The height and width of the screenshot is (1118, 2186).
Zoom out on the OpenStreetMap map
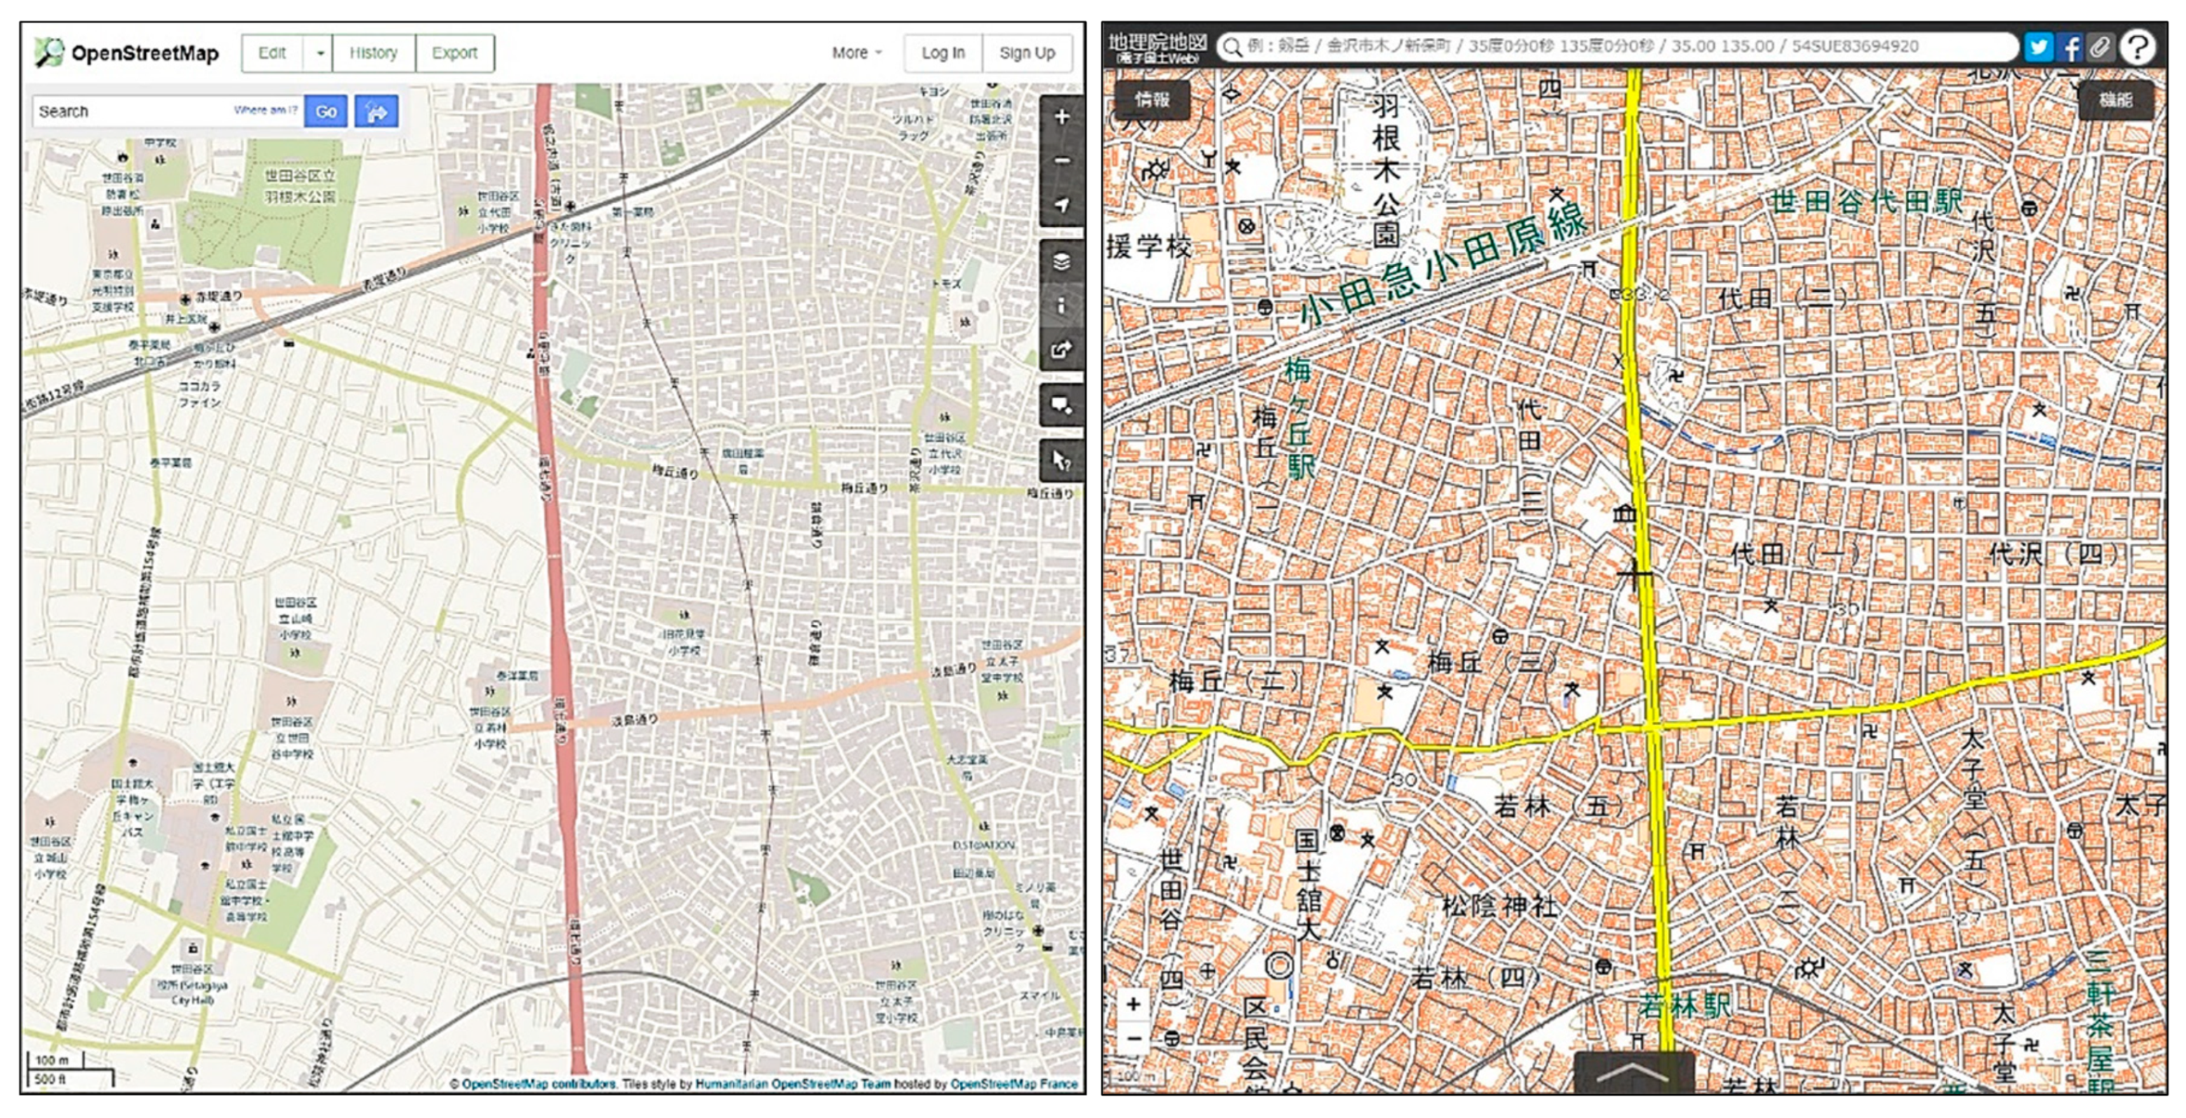1061,161
